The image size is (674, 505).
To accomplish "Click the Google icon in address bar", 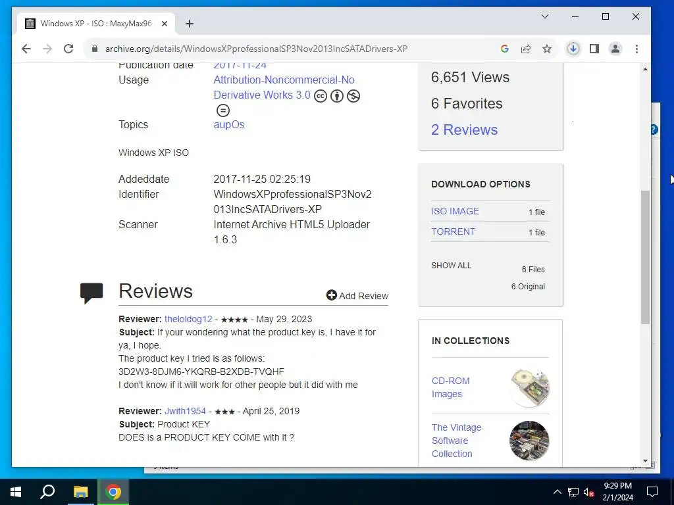I will click(x=505, y=49).
